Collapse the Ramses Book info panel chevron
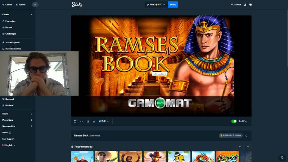288x162 pixels. click(246, 136)
